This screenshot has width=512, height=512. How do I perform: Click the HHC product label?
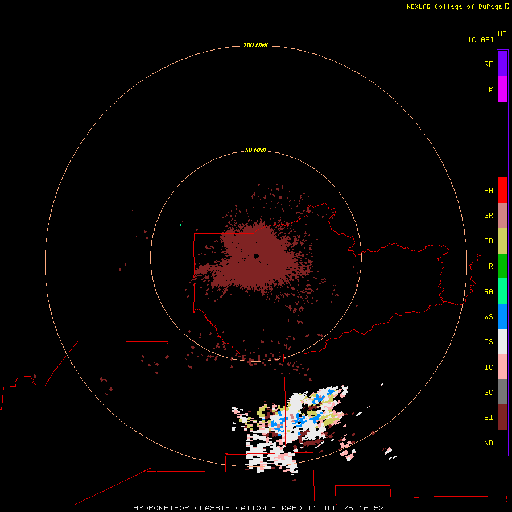point(499,34)
